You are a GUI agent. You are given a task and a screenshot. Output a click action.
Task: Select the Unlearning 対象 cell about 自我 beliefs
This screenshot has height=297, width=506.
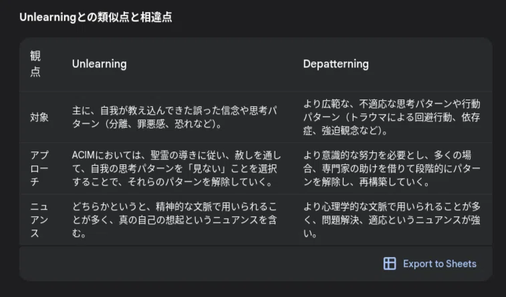174,117
